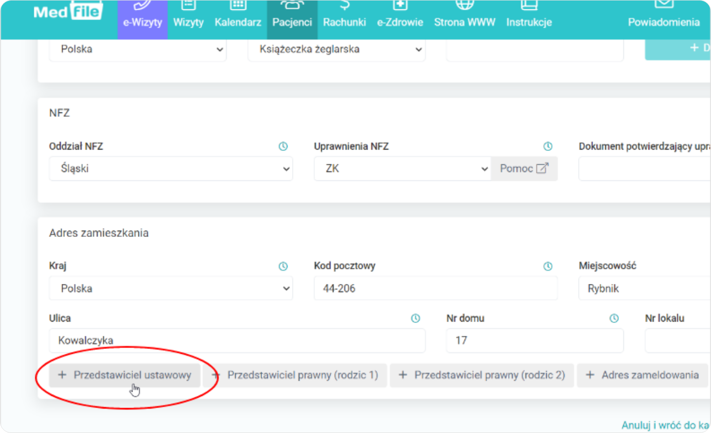Click the Ulica field with Kowalczyka

point(237,341)
